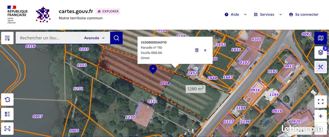Open the layers manager with badge 3

[321, 52]
